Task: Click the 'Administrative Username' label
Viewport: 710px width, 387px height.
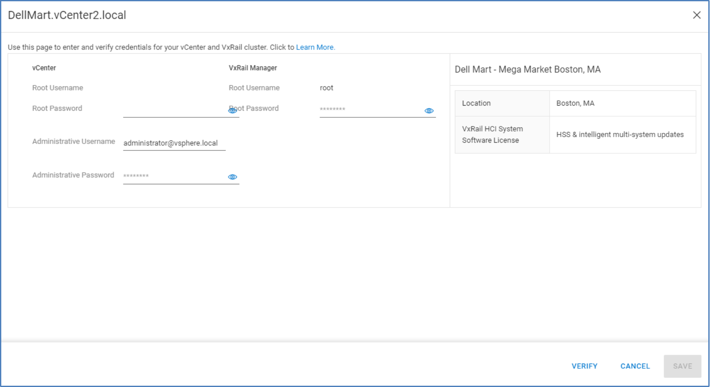Action: click(x=74, y=142)
